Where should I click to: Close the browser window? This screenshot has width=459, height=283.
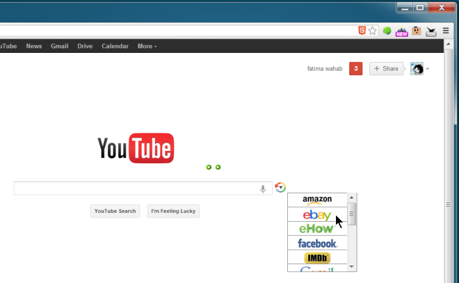click(442, 8)
